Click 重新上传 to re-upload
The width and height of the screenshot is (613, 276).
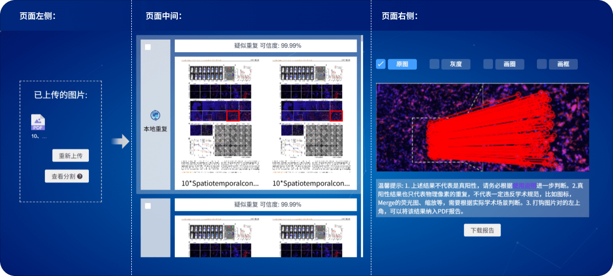click(x=70, y=156)
